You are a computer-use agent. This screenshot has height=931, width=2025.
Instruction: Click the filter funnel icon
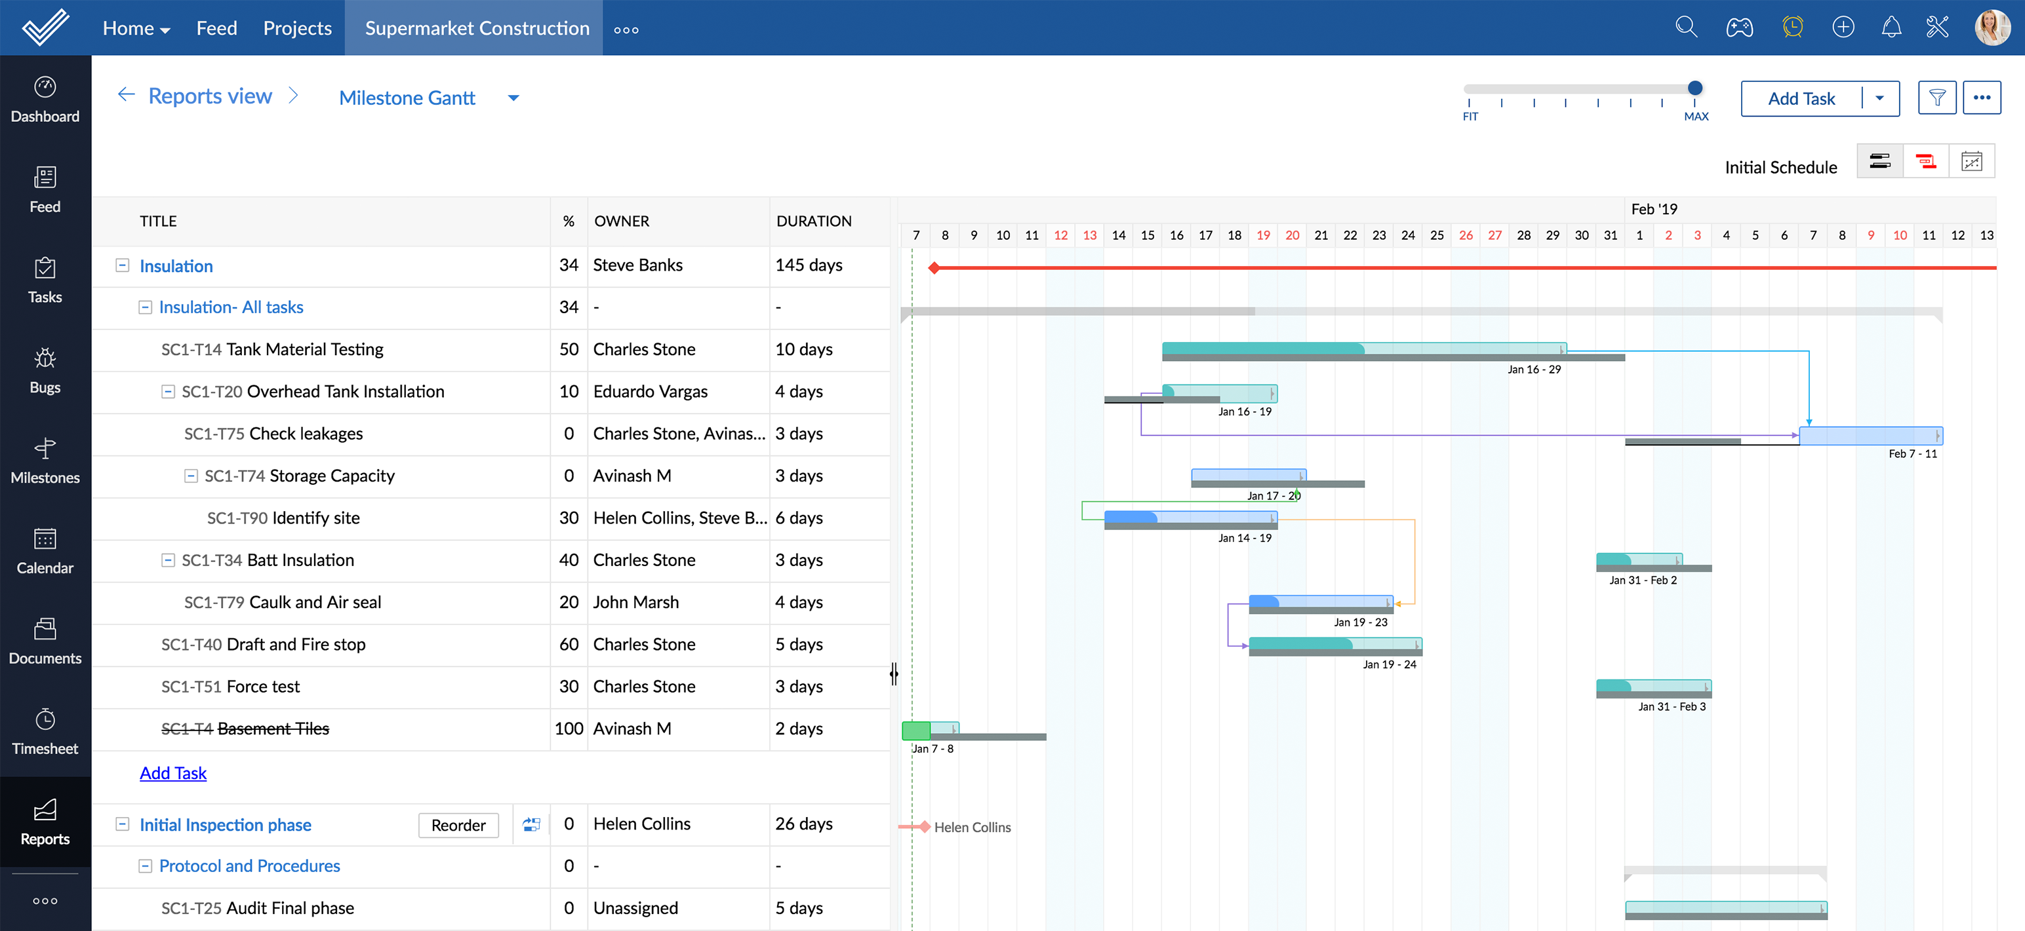pos(1936,98)
